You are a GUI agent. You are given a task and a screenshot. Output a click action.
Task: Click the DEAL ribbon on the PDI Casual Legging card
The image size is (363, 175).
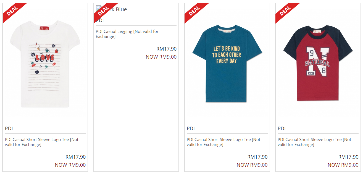coord(103,11)
